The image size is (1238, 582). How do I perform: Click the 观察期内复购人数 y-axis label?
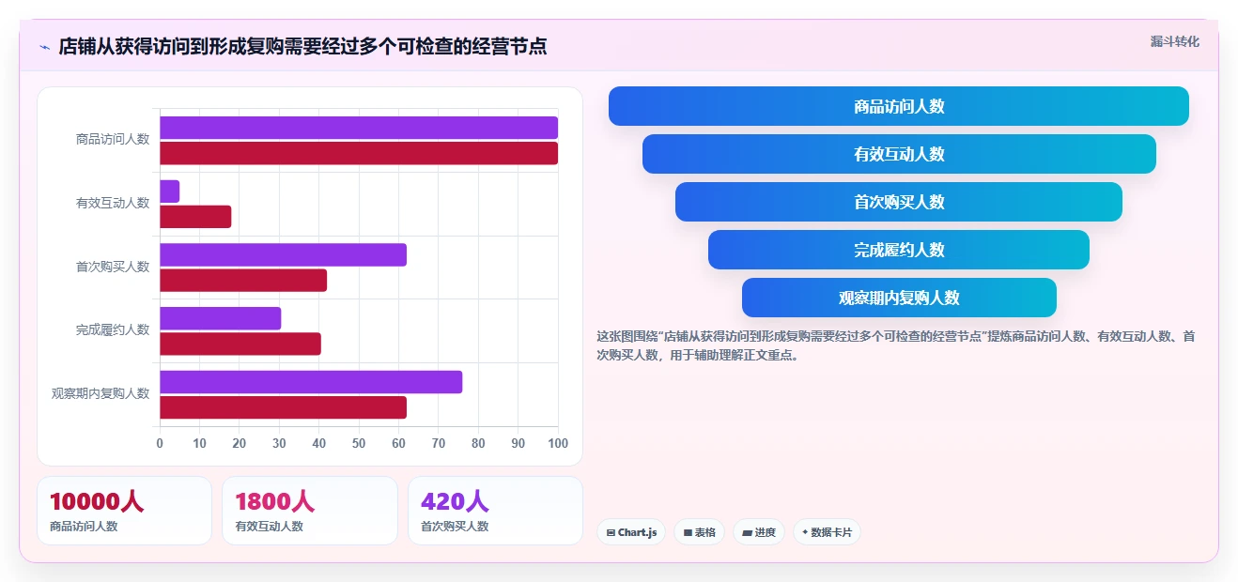tap(101, 393)
